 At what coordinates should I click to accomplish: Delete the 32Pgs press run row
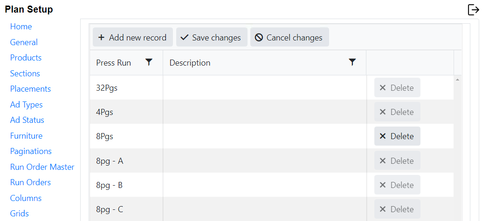pyautogui.click(x=397, y=88)
